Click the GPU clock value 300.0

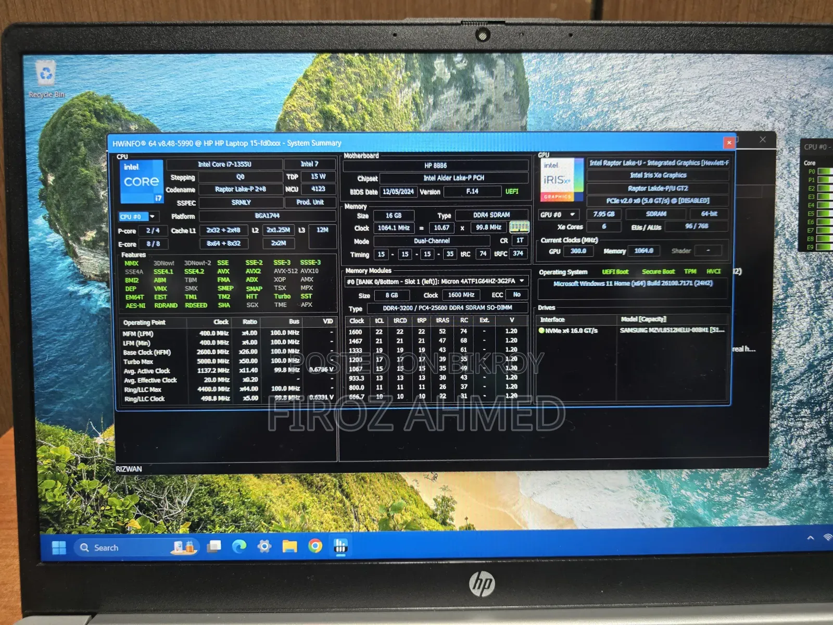click(x=578, y=251)
